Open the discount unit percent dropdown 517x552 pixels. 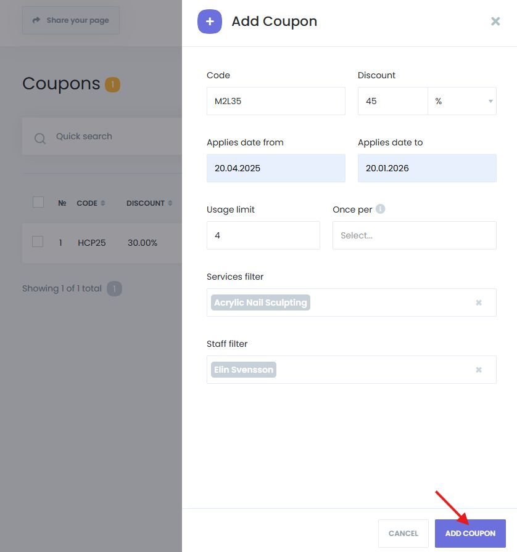462,100
